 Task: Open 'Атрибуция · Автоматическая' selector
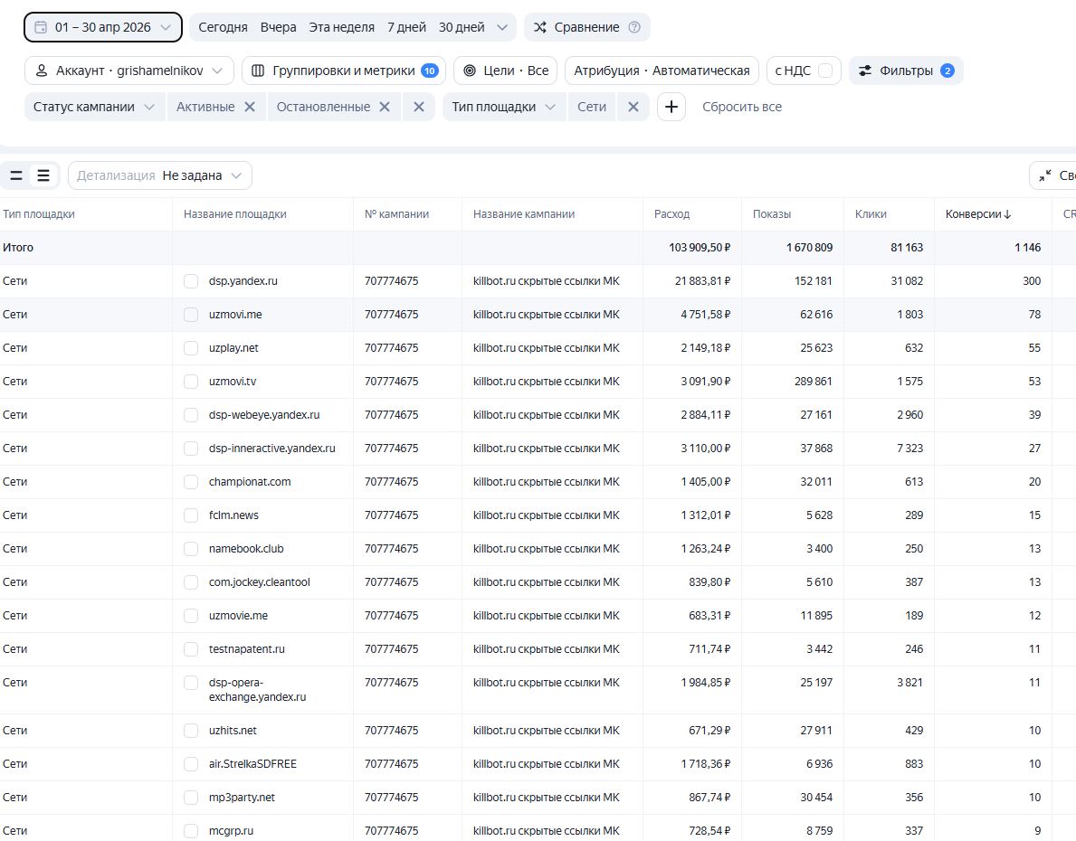[662, 71]
